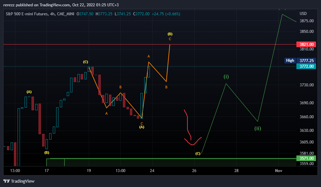Select the orange B label below the projected dip

click(166, 87)
